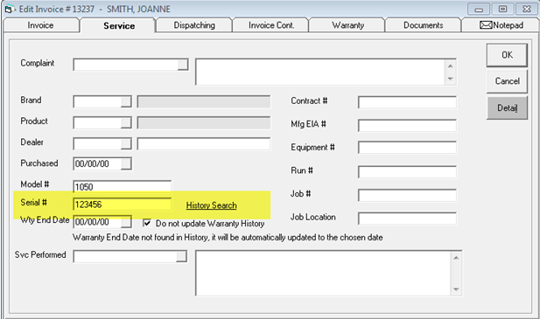
Task: Open the History Search link
Action: [211, 205]
